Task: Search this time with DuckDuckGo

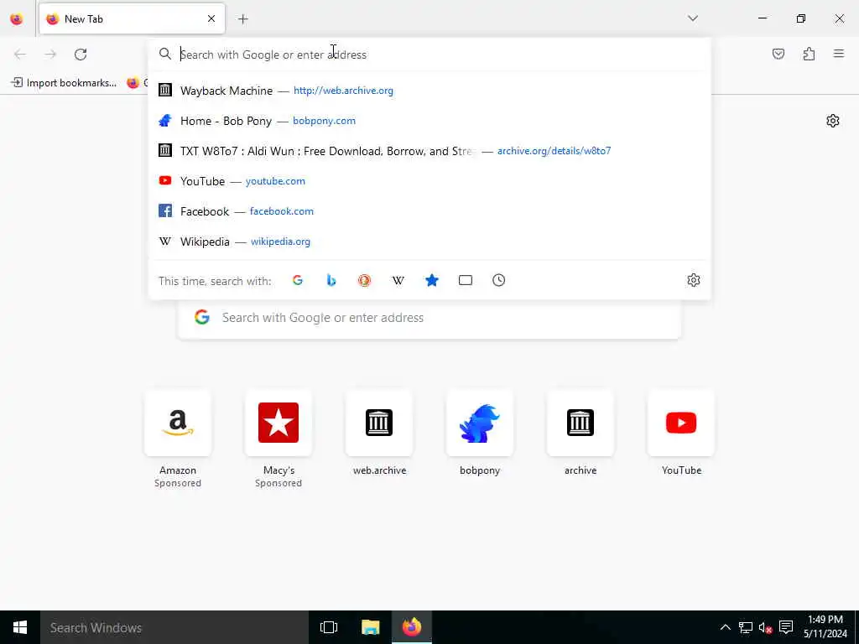Action: pyautogui.click(x=364, y=280)
